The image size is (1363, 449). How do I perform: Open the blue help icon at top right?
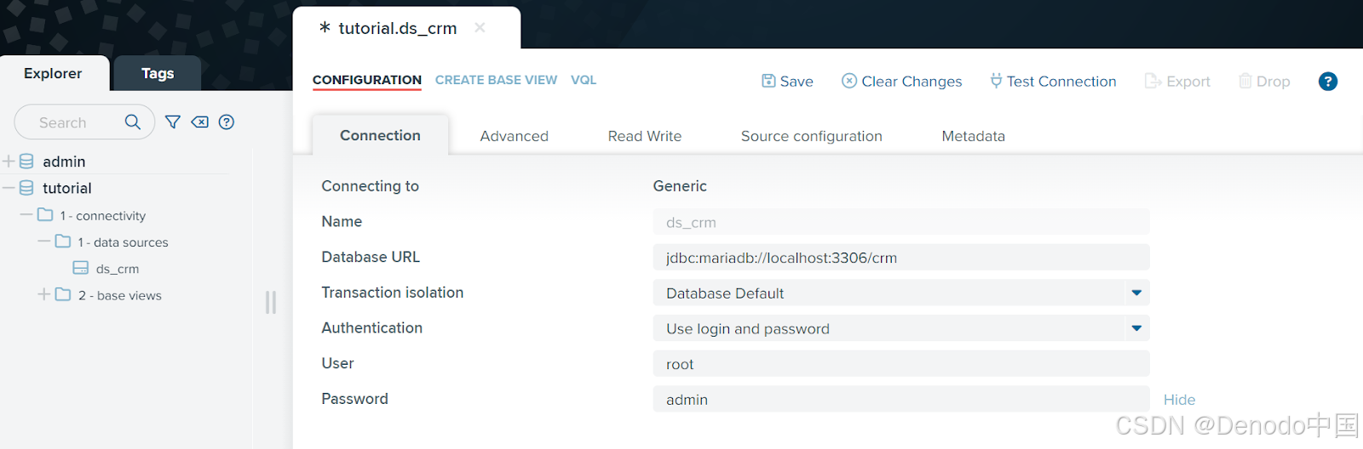tap(1327, 82)
